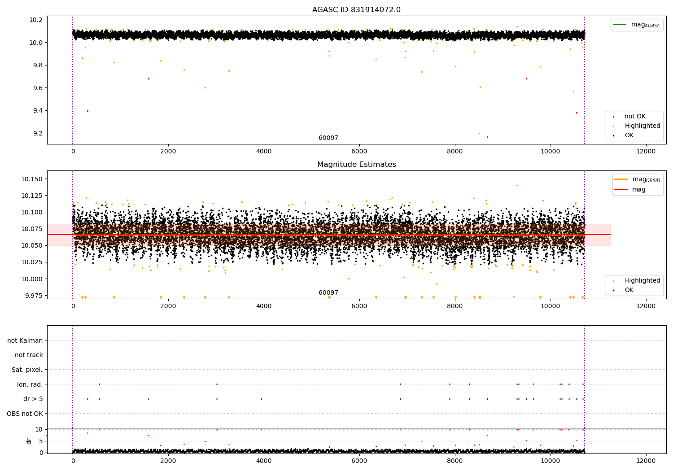Click the '9.975' y-axis tick label
The image size is (673, 471).
pos(34,296)
